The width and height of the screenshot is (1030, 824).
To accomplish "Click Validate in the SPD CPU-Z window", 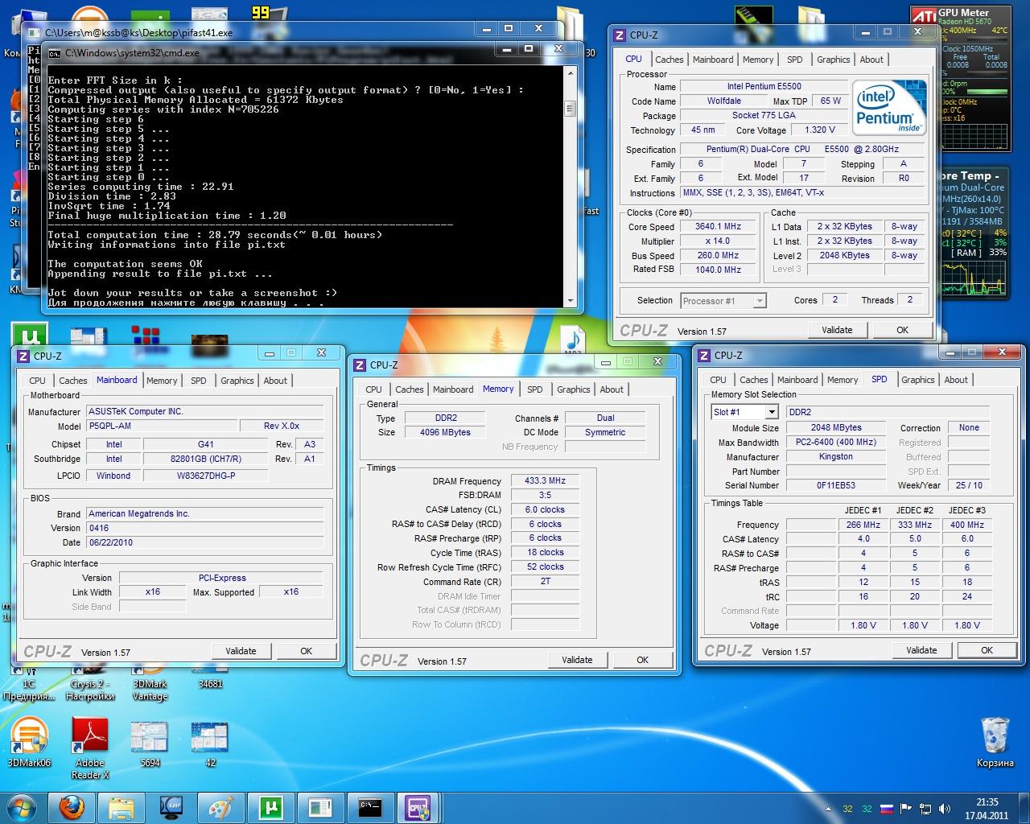I will coord(921,650).
